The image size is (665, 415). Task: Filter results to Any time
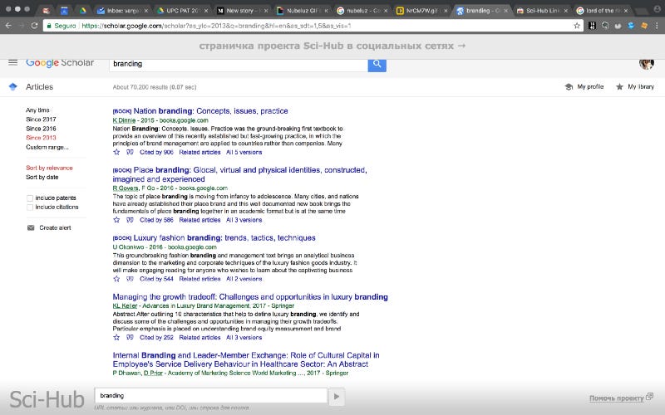pos(37,110)
